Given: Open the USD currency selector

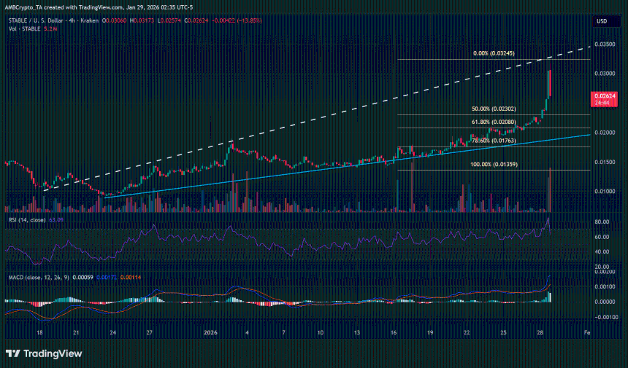Looking at the screenshot, I should tap(602, 21).
